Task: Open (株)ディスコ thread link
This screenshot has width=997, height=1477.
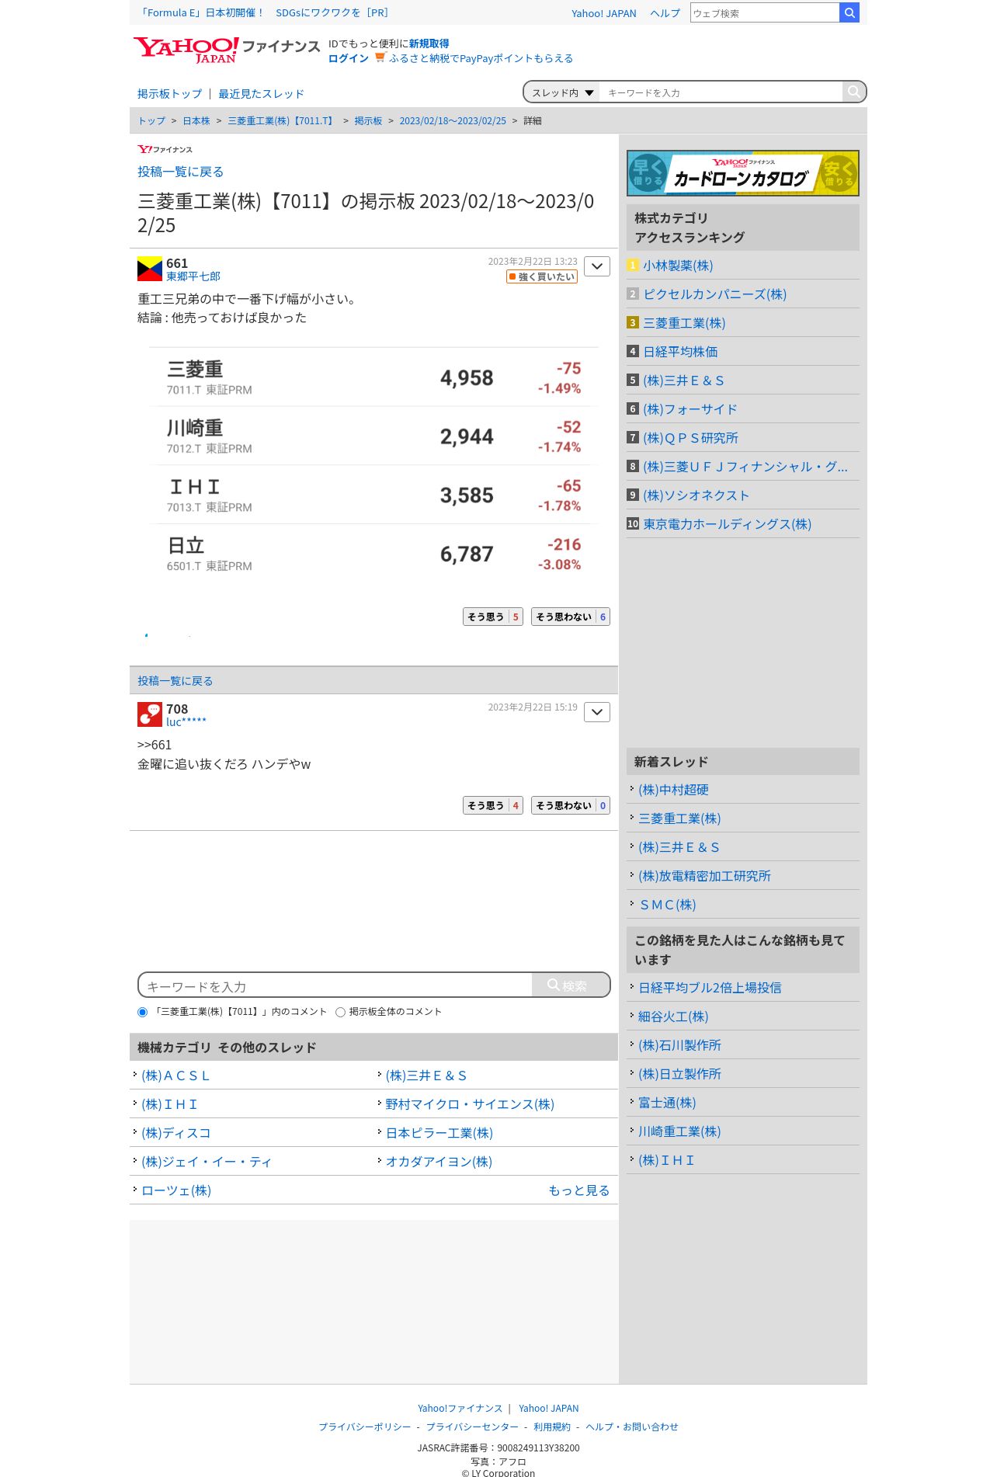Action: 176,1133
